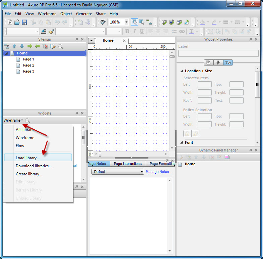Viewport: 263px width, 259px height.
Task: Click the Save file toolbar icon
Action: pyautogui.click(x=24, y=22)
